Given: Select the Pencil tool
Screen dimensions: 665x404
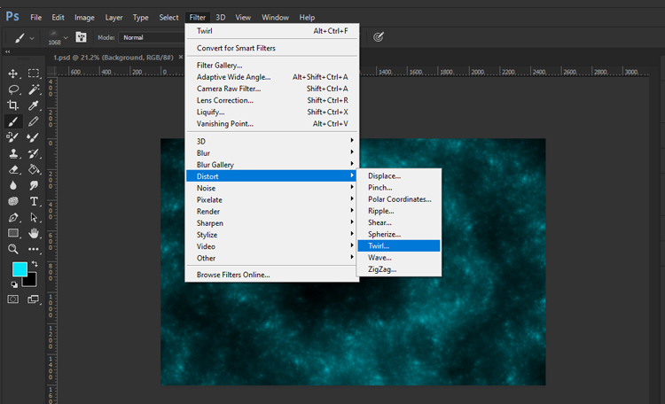Looking at the screenshot, I should (x=34, y=121).
